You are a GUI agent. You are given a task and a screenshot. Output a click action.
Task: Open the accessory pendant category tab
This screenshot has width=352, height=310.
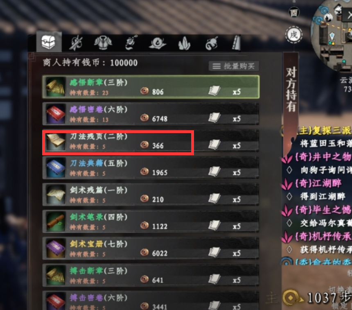[x=131, y=43]
